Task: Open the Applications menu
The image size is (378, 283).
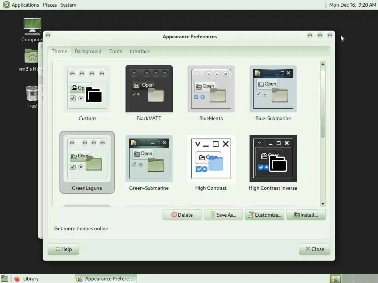Action: pos(25,5)
